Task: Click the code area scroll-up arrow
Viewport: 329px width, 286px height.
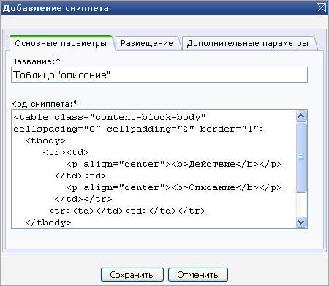Action: click(300, 116)
